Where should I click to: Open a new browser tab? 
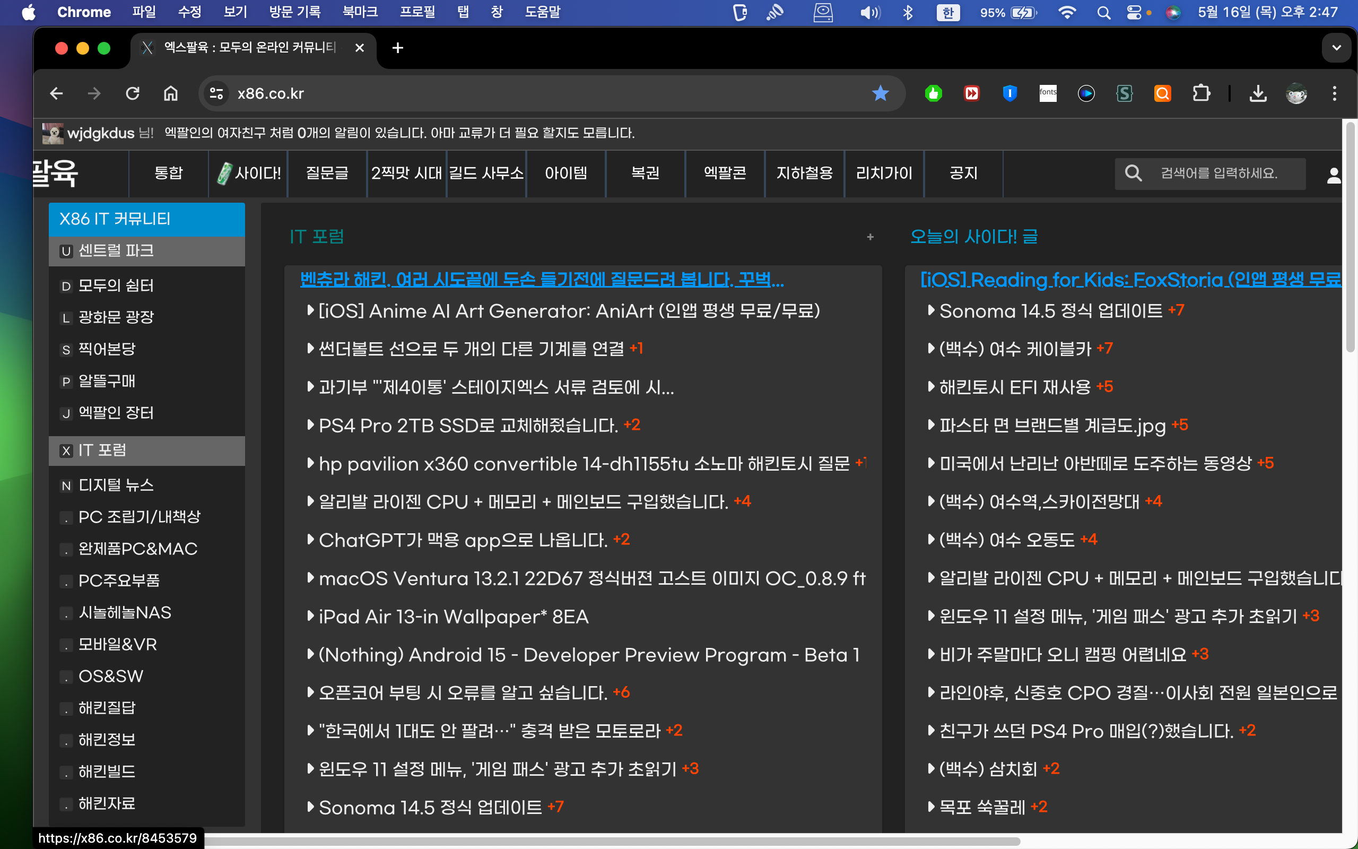tap(398, 48)
